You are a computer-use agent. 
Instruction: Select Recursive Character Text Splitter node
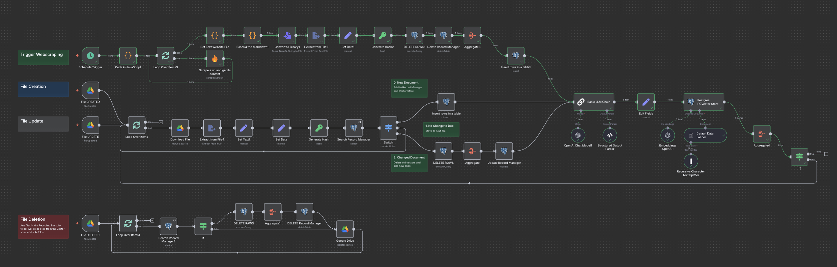coord(691,161)
